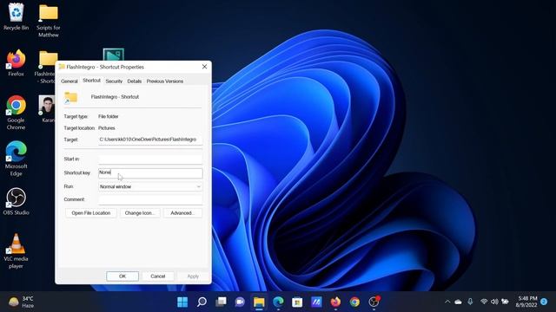Viewport: 556px width, 312px height.
Task: Open Advanced shortcut settings
Action: (x=182, y=213)
